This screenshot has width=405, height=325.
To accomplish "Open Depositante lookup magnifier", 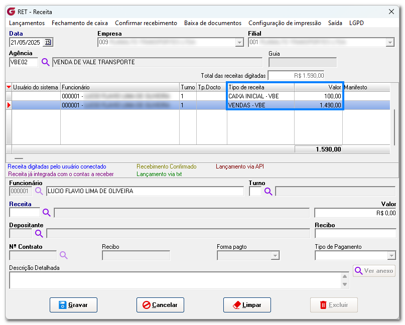I will tap(39, 234).
